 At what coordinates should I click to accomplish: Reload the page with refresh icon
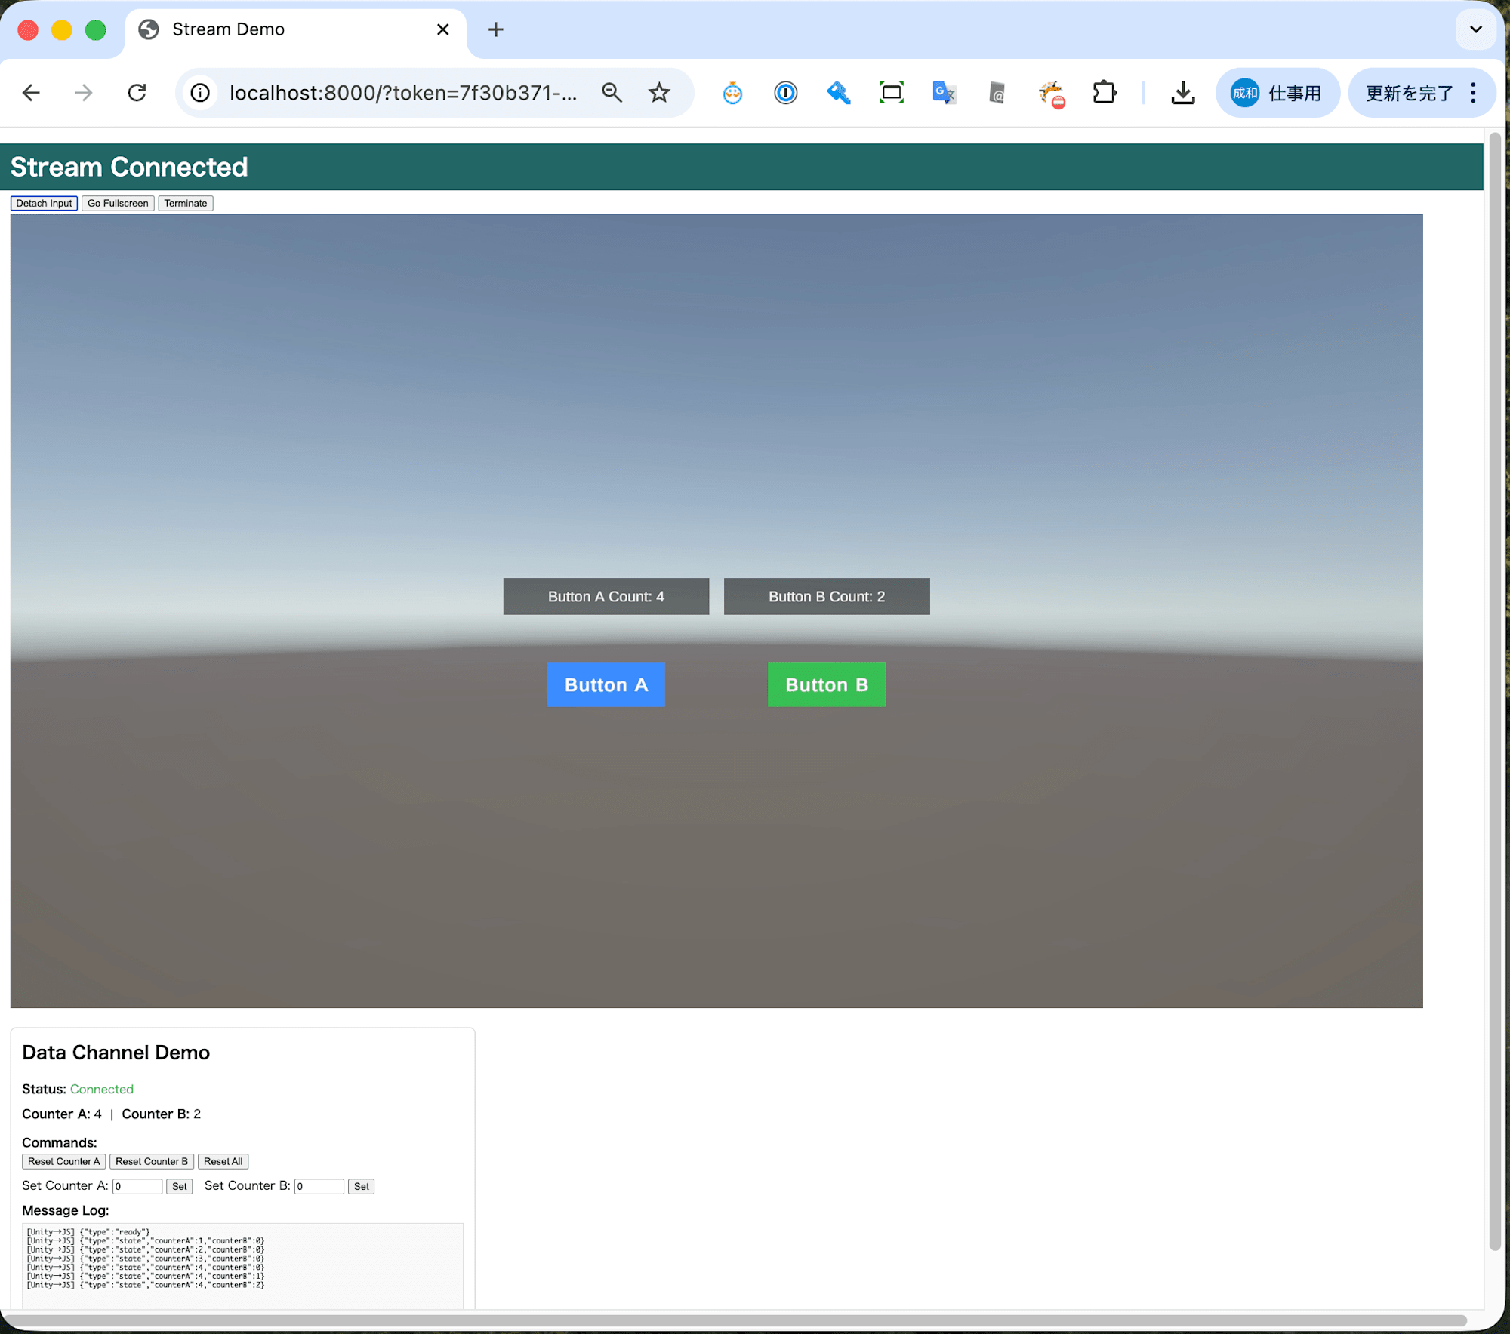tap(137, 93)
